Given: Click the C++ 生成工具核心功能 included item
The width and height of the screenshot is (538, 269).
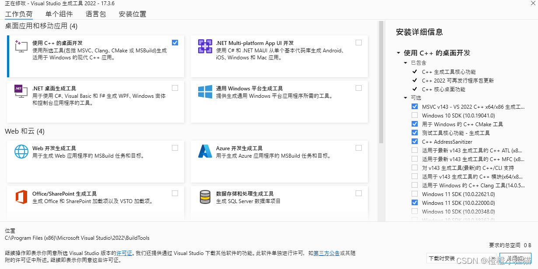Looking at the screenshot, I should pyautogui.click(x=449, y=72).
